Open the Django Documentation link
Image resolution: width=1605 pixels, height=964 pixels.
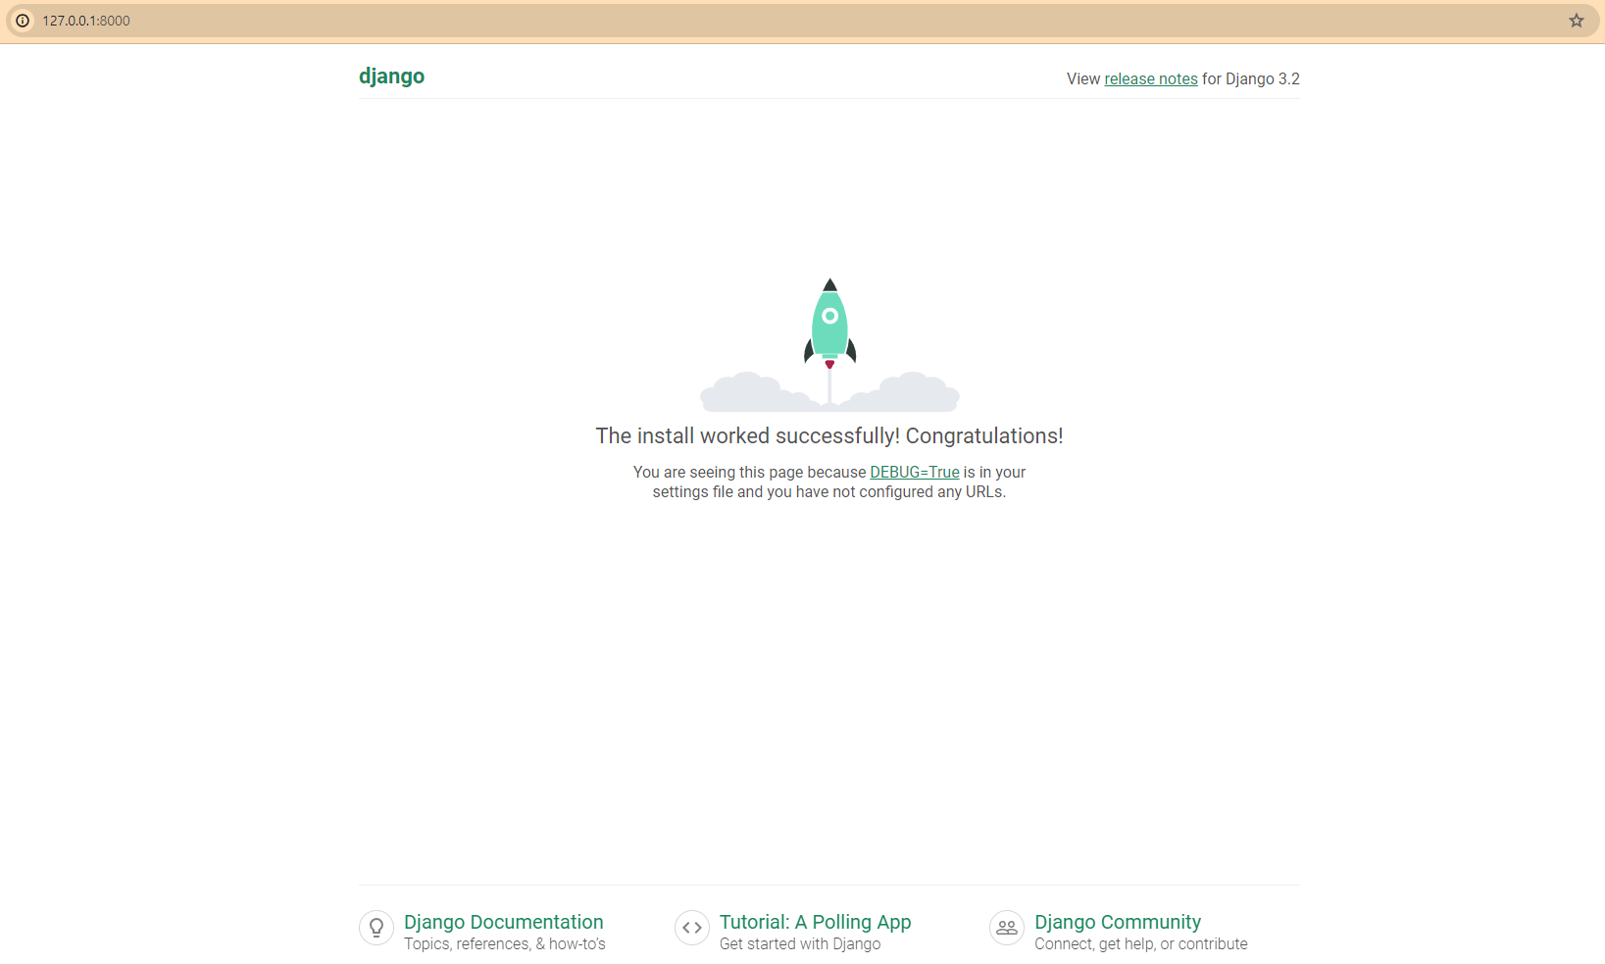(504, 922)
